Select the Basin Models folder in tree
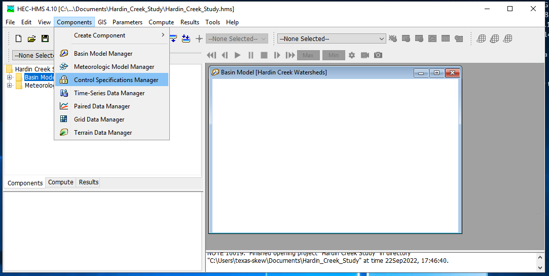Image resolution: width=549 pixels, height=276 pixels. point(35,77)
